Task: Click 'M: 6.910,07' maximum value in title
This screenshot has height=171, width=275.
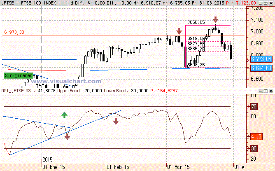Action: 149,3
